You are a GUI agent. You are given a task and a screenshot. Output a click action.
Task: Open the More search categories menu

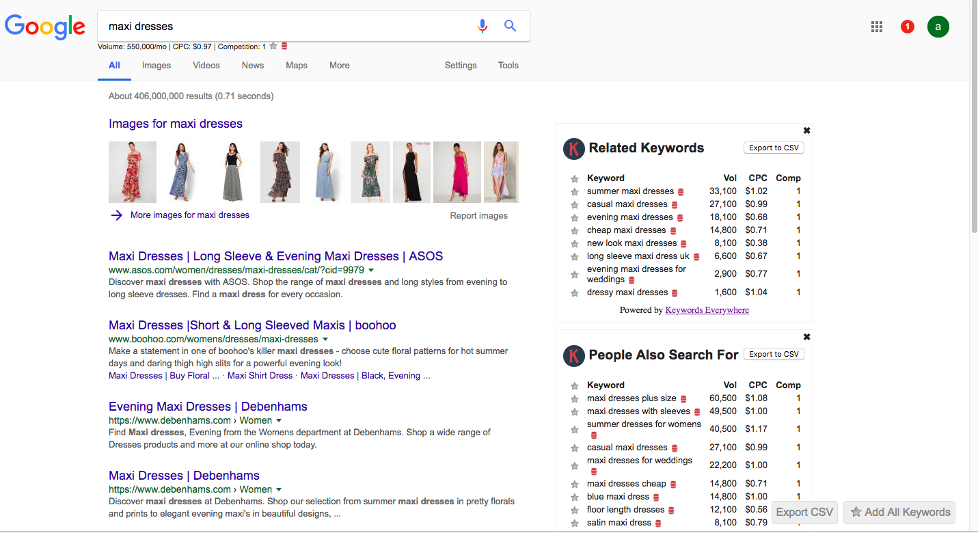pos(340,66)
